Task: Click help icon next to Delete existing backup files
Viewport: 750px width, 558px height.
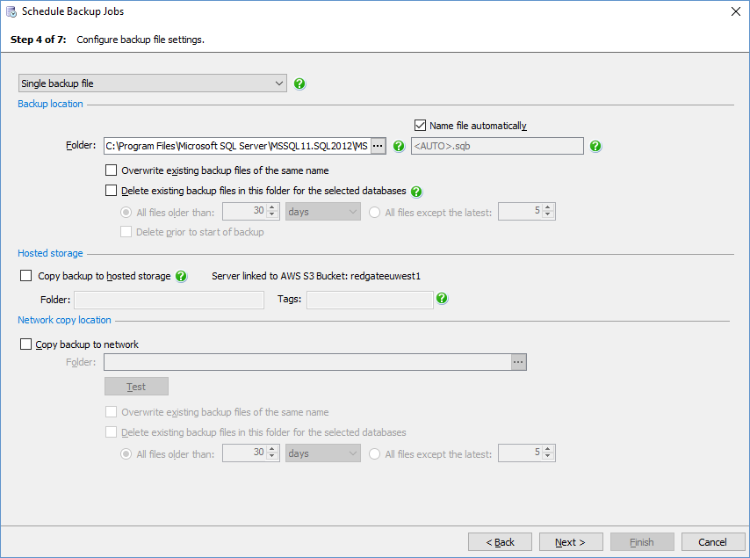Action: [416, 191]
